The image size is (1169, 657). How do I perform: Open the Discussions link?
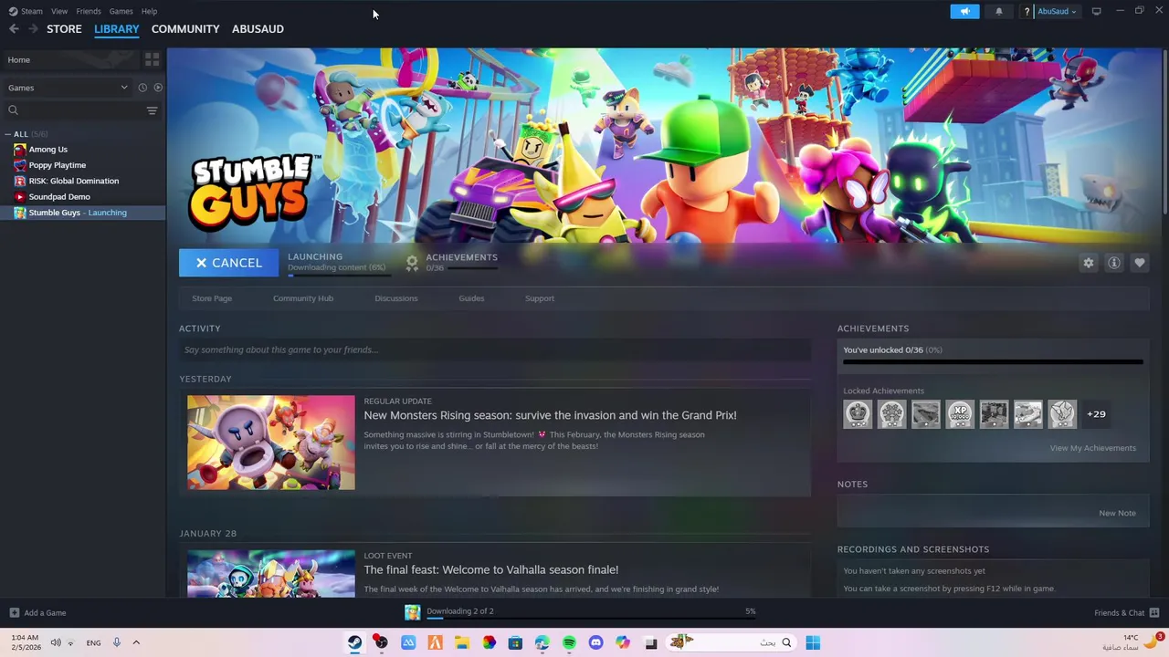[396, 298]
